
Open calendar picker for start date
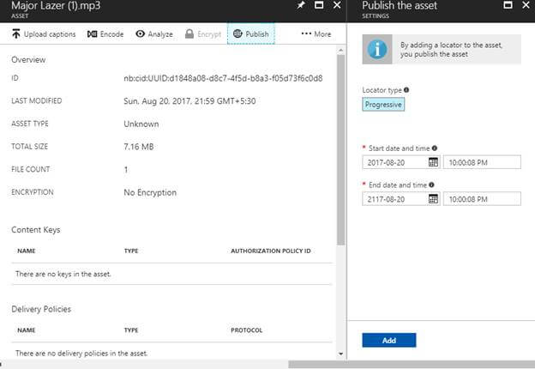[x=433, y=162]
